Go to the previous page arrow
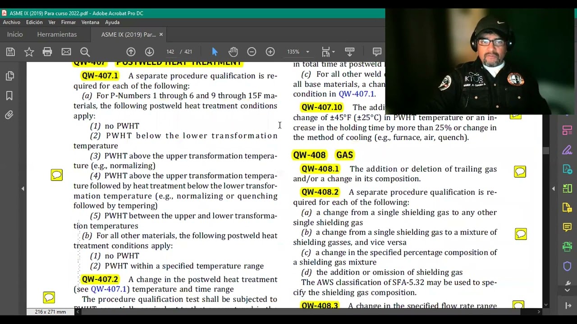Viewport: 577px width, 324px height. pos(131,52)
